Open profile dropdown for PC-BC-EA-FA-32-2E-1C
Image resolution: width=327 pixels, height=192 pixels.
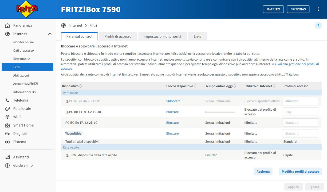click(300, 123)
